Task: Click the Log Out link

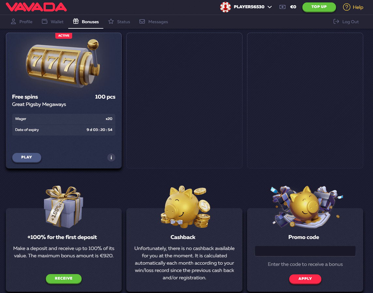Action: [x=346, y=21]
